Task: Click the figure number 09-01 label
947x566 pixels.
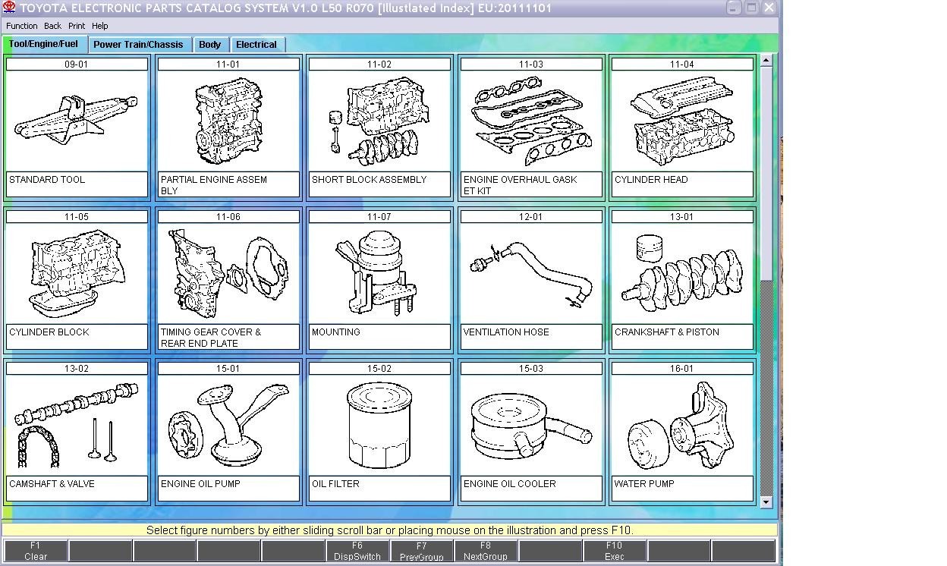Action: click(77, 64)
